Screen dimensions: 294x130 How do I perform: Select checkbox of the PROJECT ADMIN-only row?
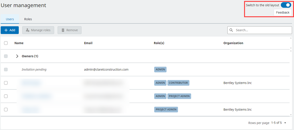[x=6, y=110]
